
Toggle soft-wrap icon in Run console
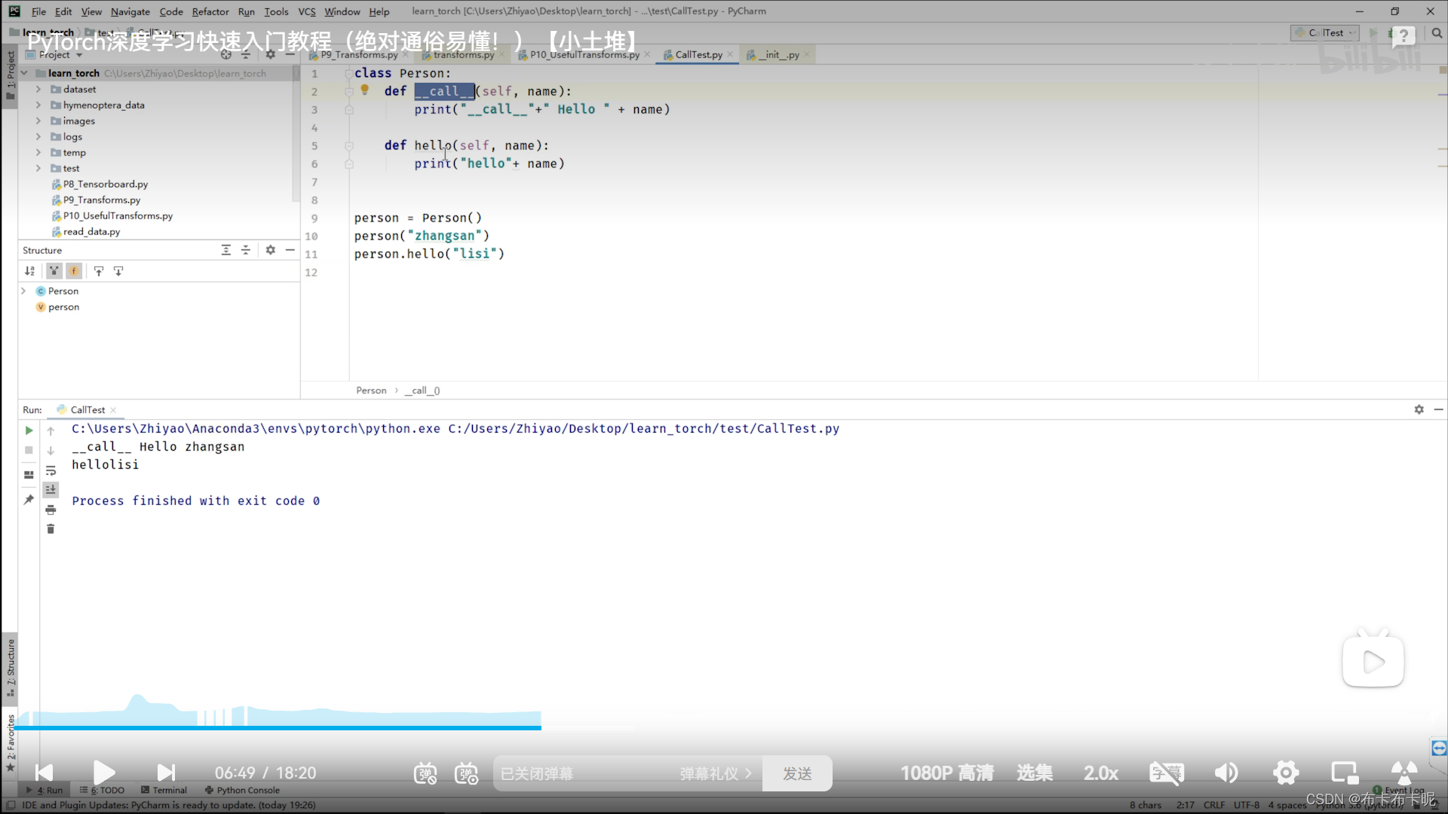point(51,470)
